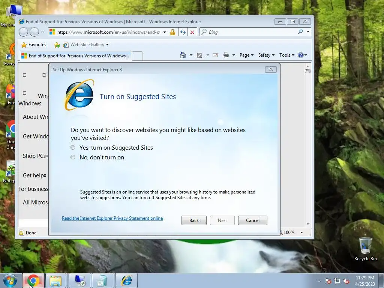This screenshot has height=288, width=384.
Task: Click the Windows Start button
Action: pos(10,281)
